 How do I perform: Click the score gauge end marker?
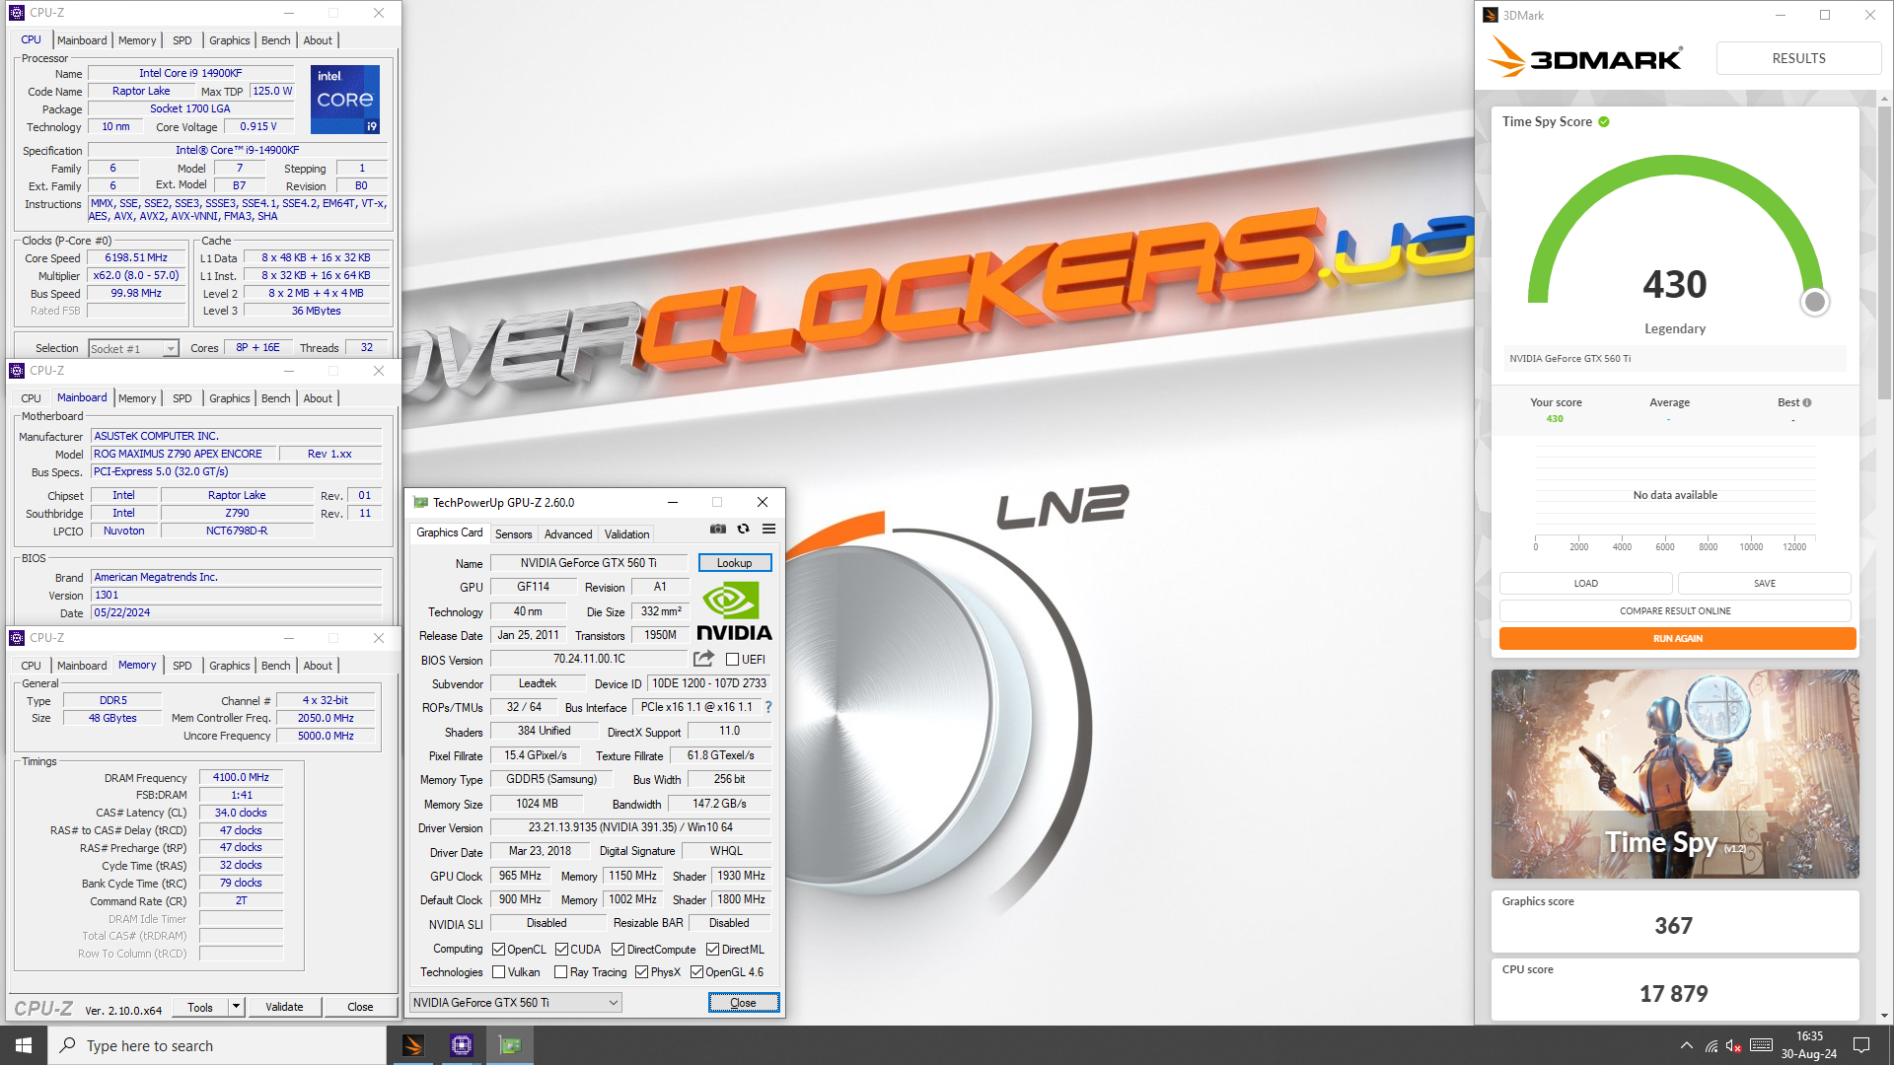(1814, 302)
